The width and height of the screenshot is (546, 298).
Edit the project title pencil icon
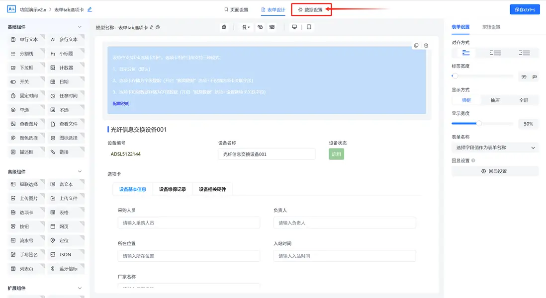coord(90,9)
